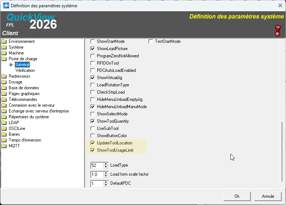Enable HideMenuUnloadEmptyJig checkbox

[93, 99]
